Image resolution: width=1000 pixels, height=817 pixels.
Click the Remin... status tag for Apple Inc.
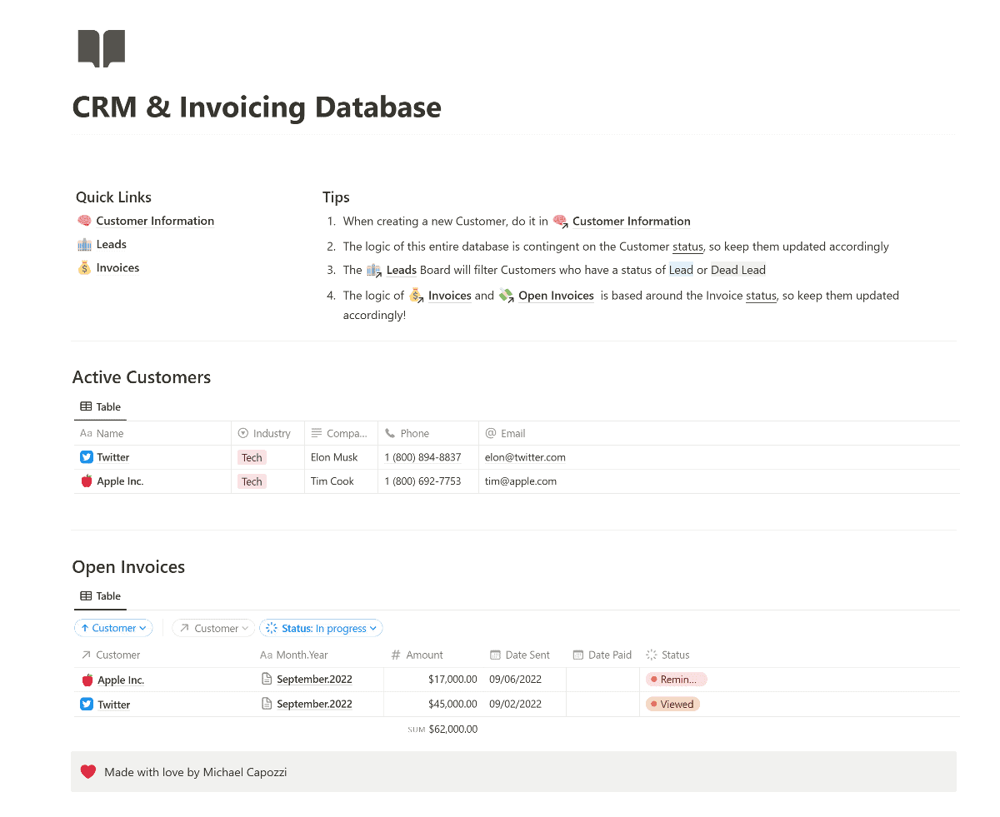point(677,680)
